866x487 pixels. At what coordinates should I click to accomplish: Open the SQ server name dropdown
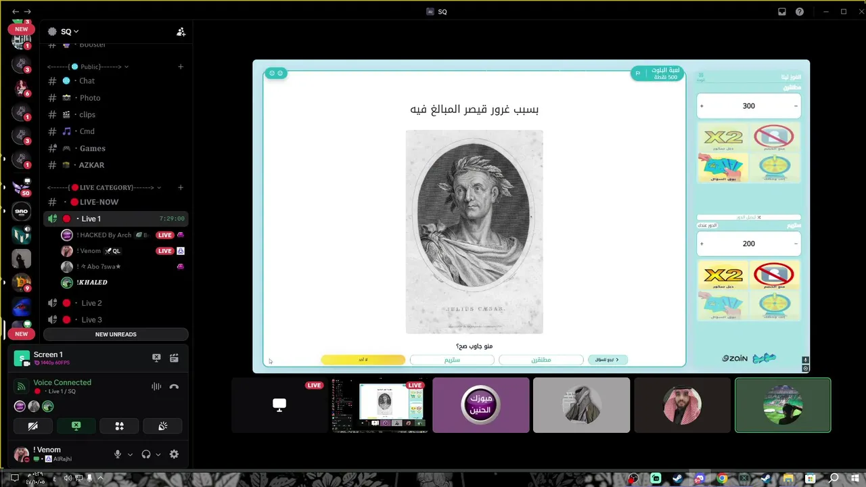[69, 31]
